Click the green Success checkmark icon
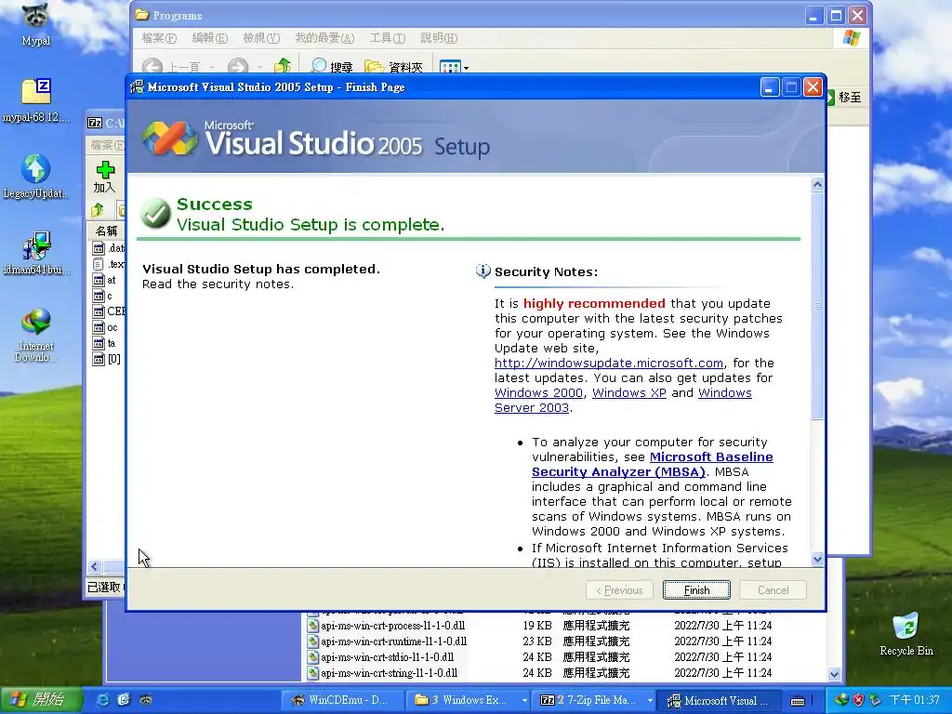Screen dimensions: 952x714 [155, 213]
